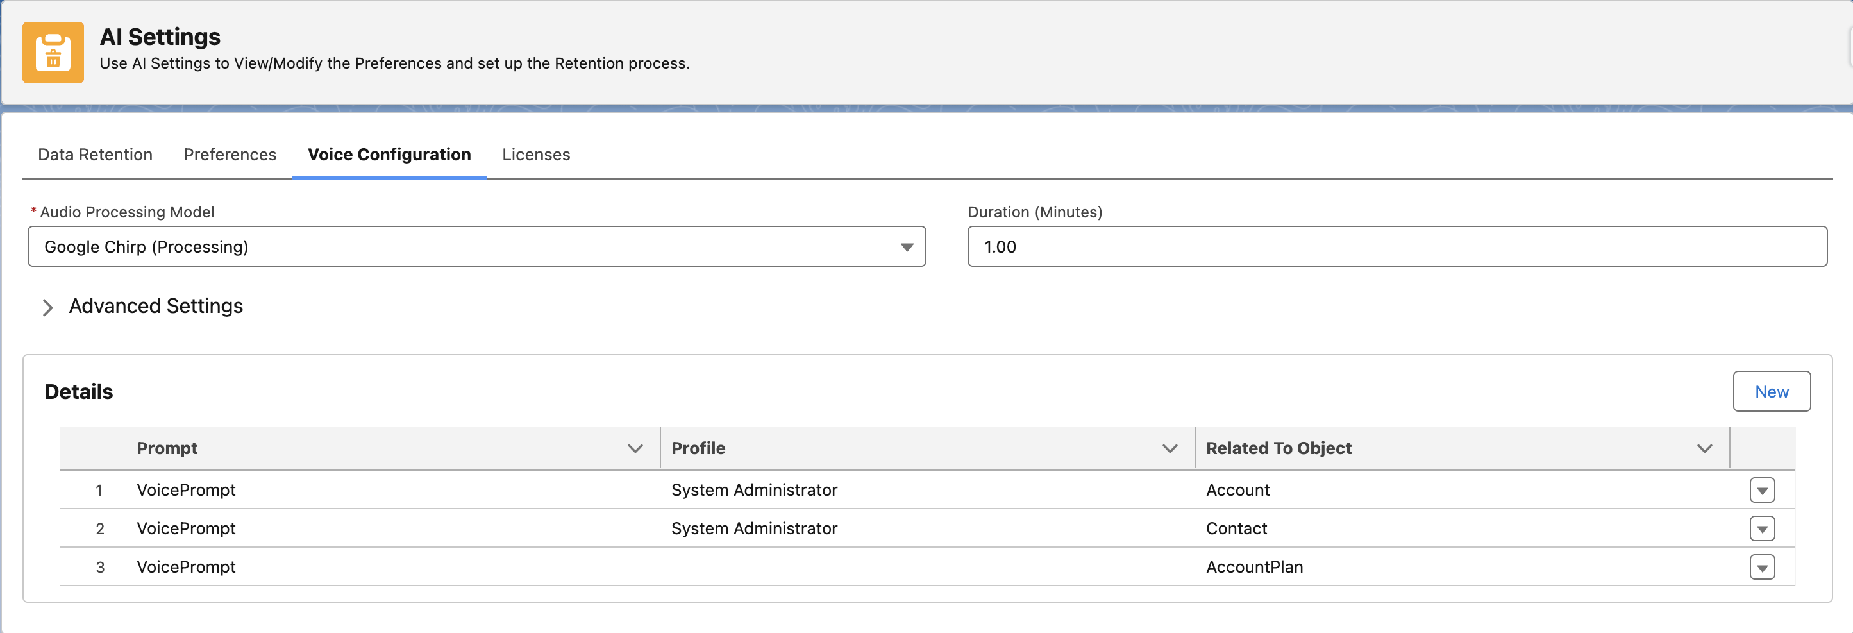Select the Voice Configuration tab
This screenshot has height=633, width=1853.
pos(389,155)
